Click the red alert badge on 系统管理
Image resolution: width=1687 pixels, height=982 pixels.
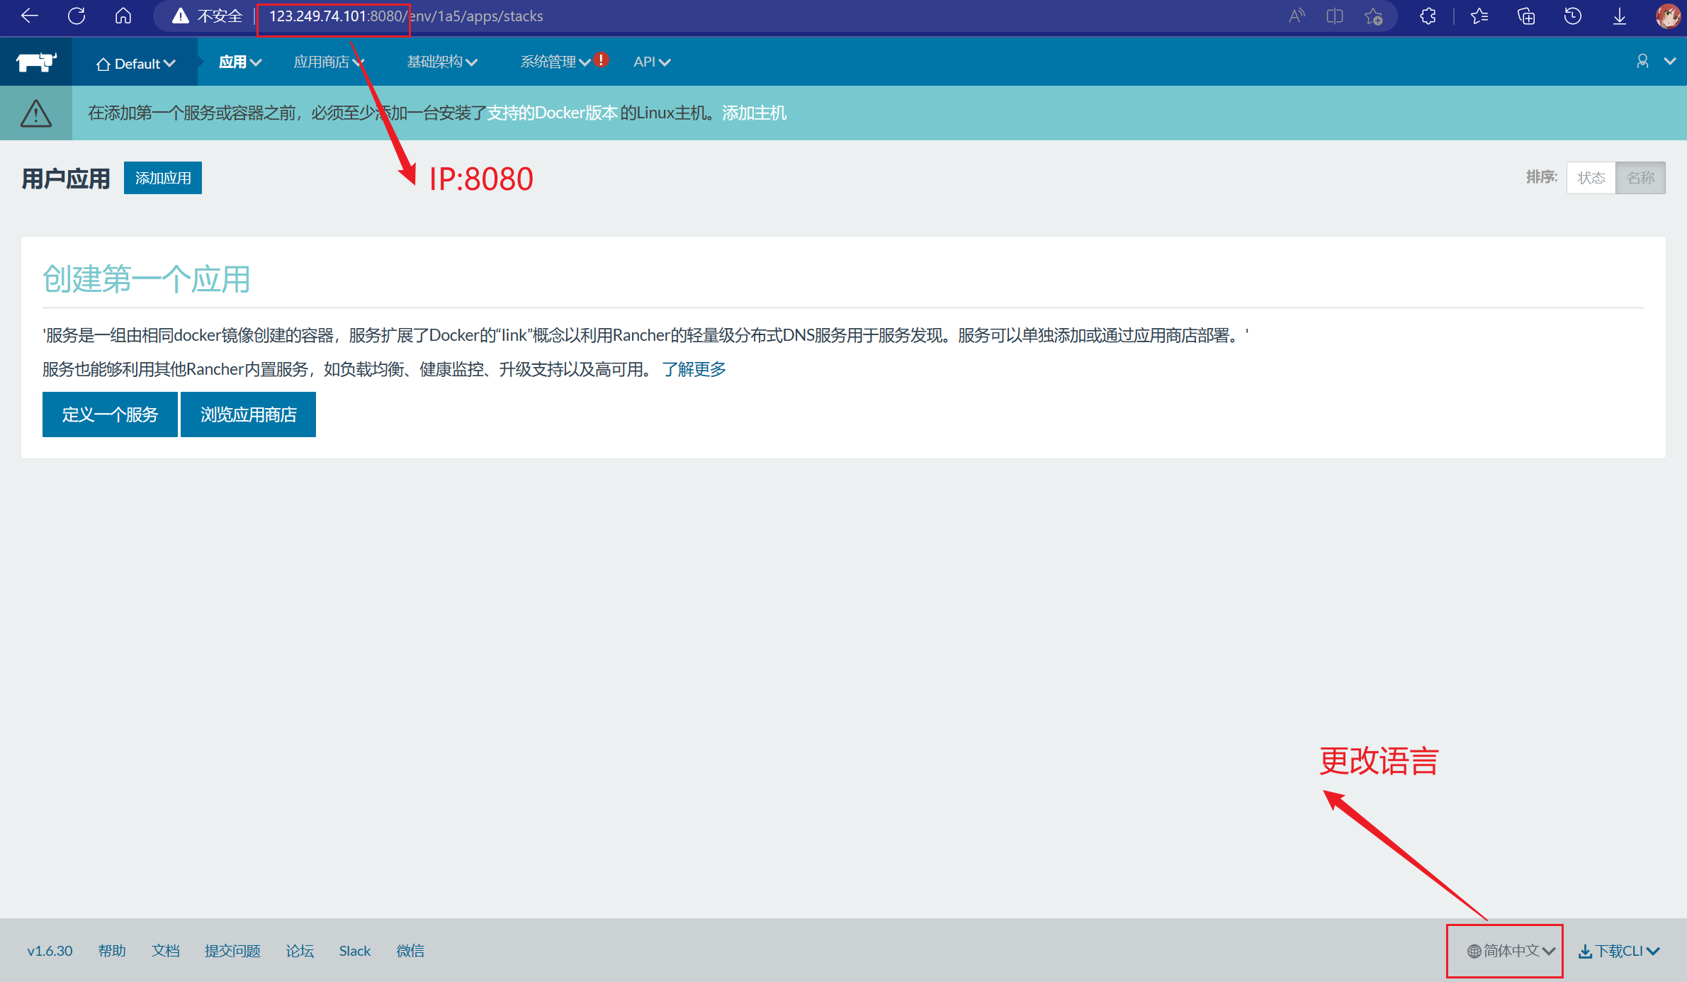601,60
